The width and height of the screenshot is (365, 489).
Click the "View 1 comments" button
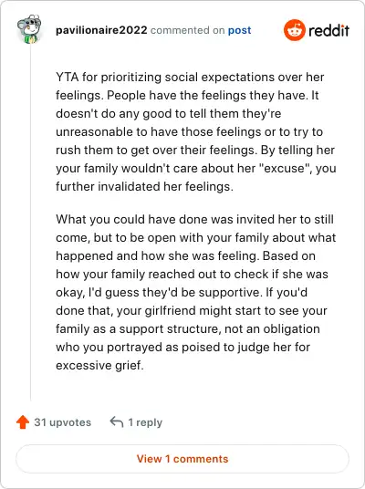point(182,459)
